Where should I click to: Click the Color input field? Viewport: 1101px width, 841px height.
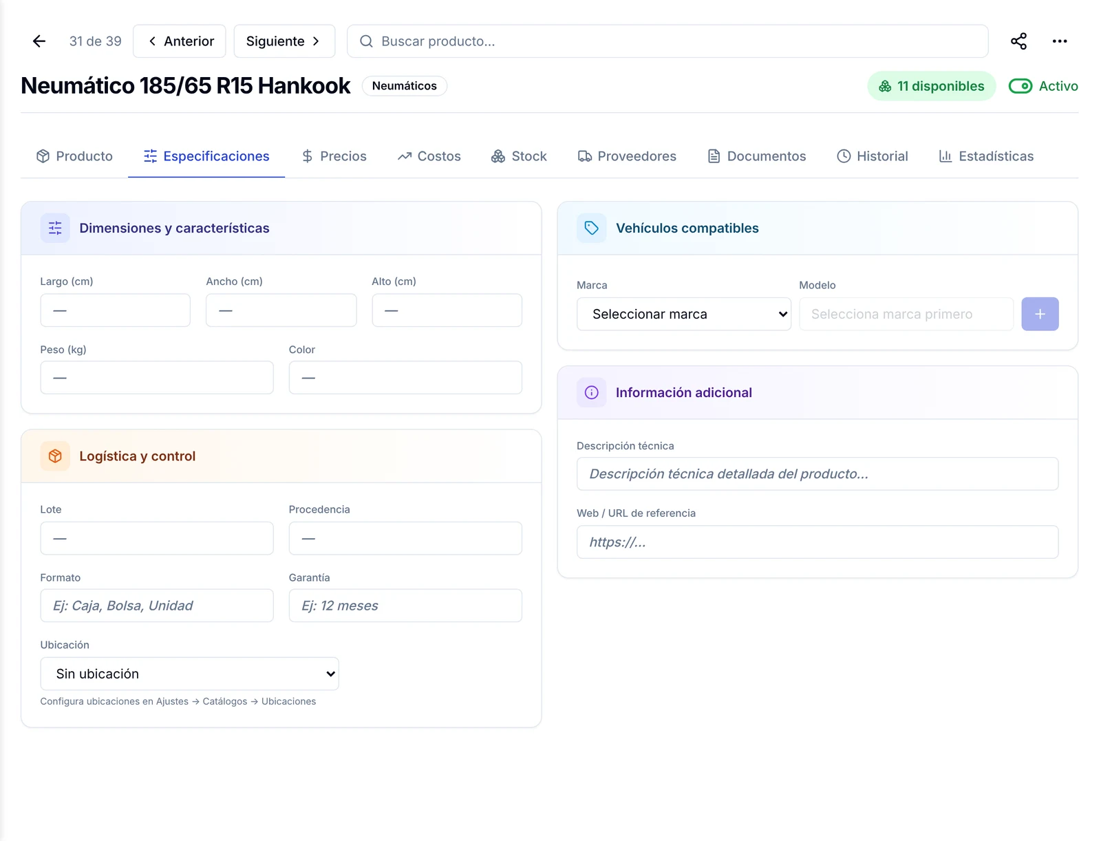click(405, 378)
